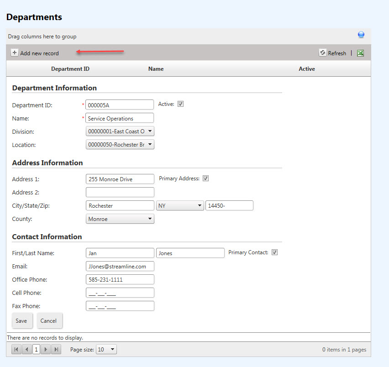Go to the next page of records

[x=46, y=349]
